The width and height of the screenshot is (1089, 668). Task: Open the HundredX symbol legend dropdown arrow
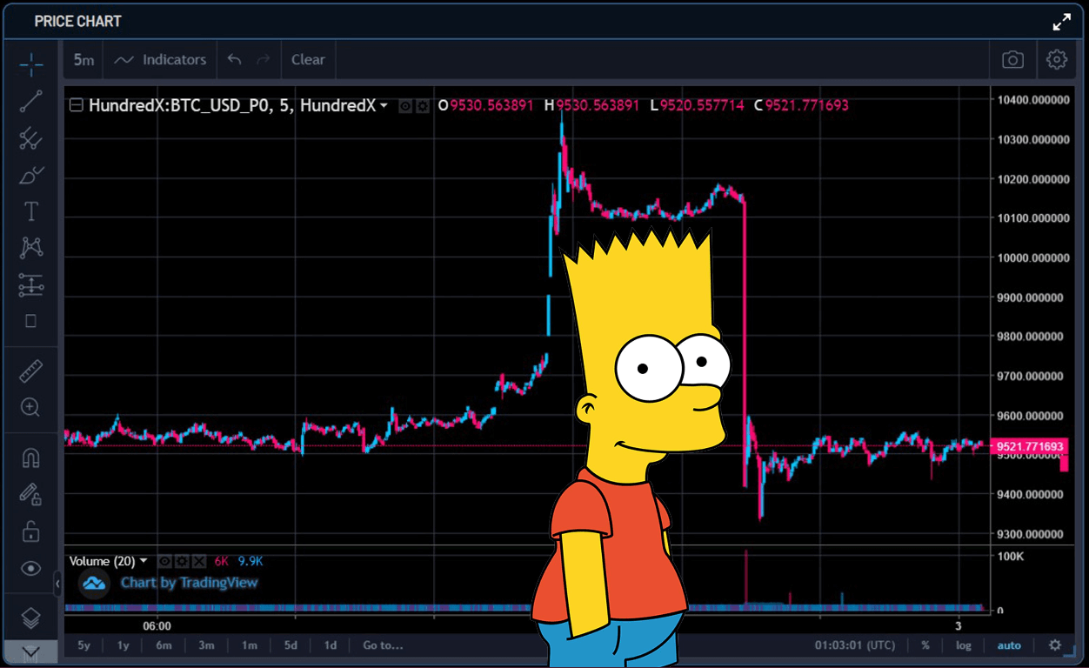384,106
